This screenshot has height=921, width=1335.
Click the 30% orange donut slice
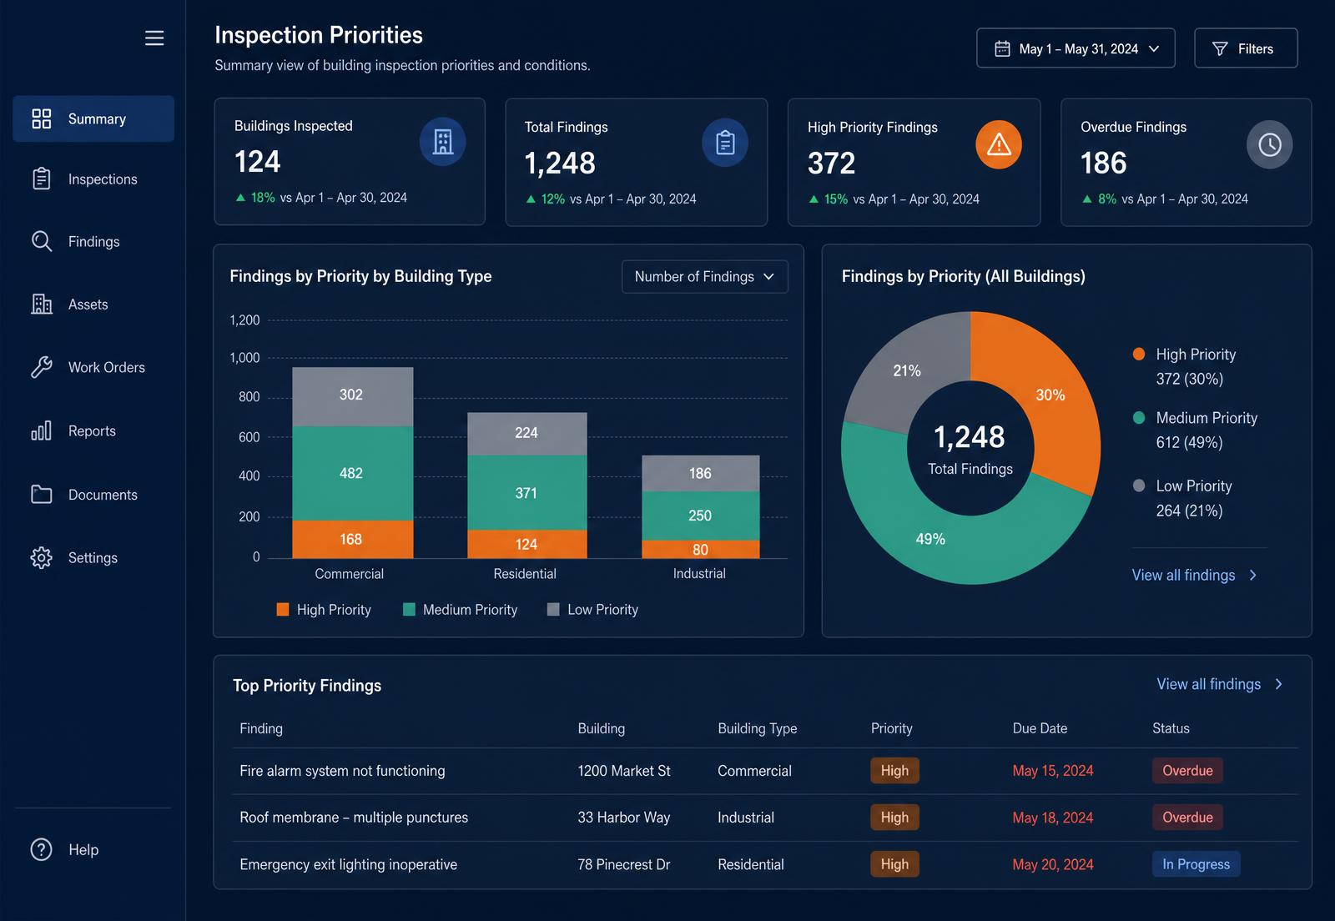tap(1050, 395)
